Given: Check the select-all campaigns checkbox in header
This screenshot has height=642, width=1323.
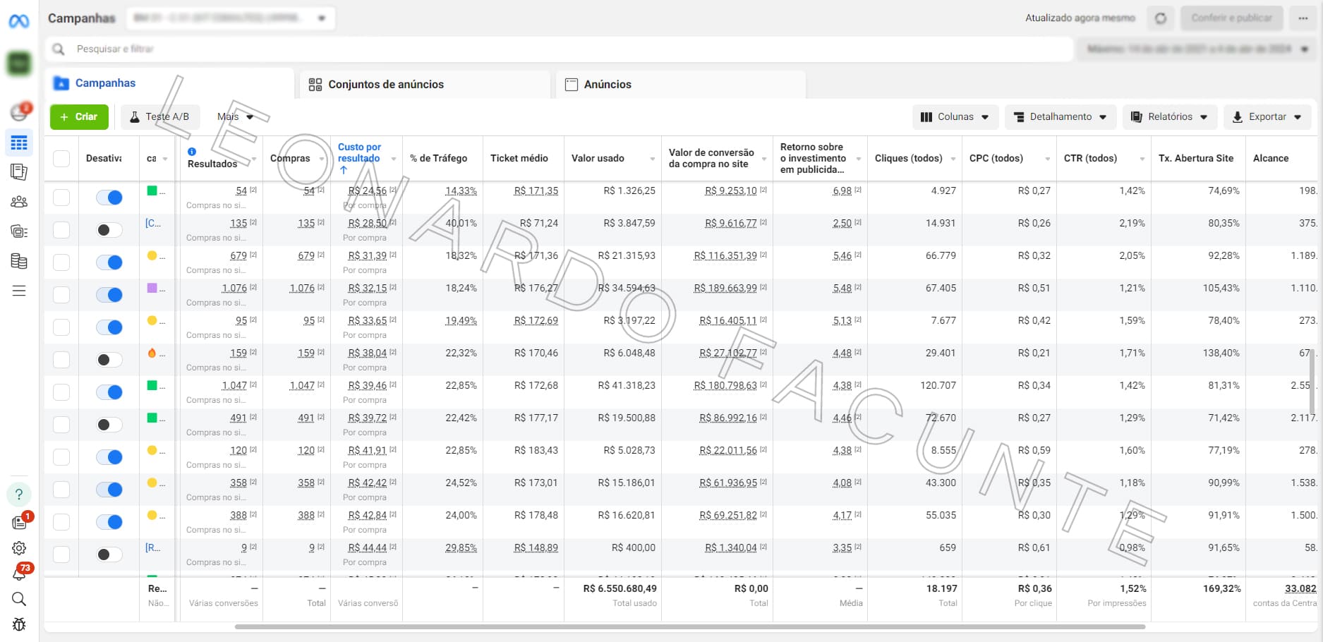Looking at the screenshot, I should click(x=61, y=159).
